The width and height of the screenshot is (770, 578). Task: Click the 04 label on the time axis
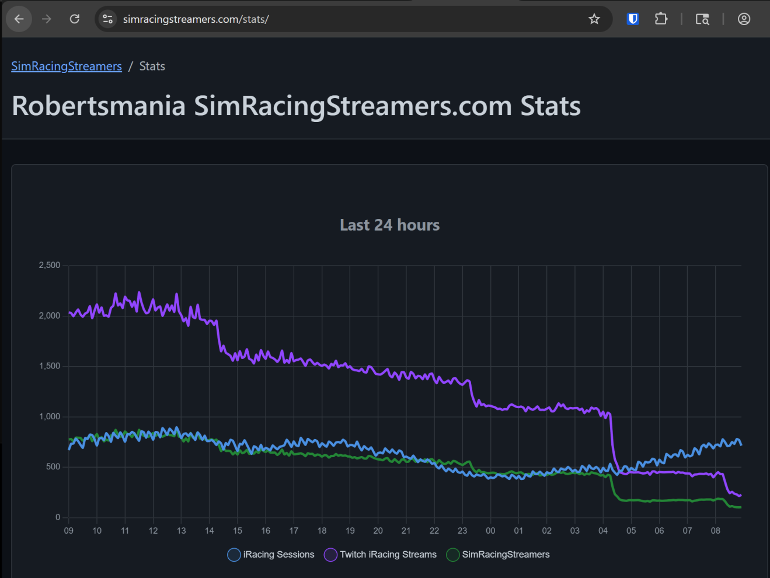coord(602,530)
